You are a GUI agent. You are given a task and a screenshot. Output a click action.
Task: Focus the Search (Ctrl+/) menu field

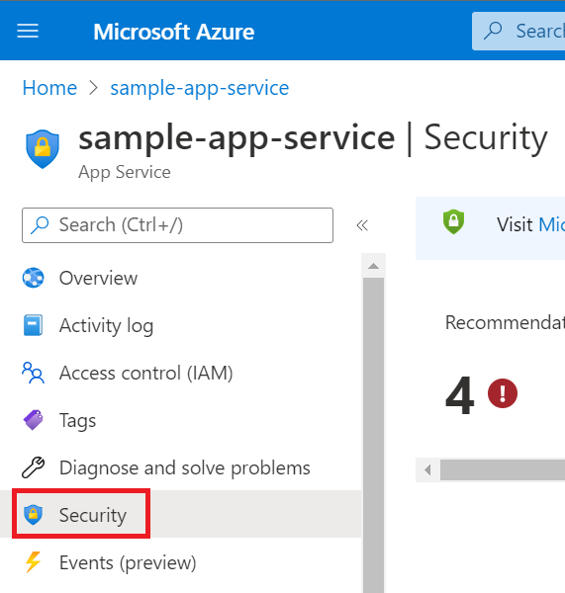click(177, 225)
